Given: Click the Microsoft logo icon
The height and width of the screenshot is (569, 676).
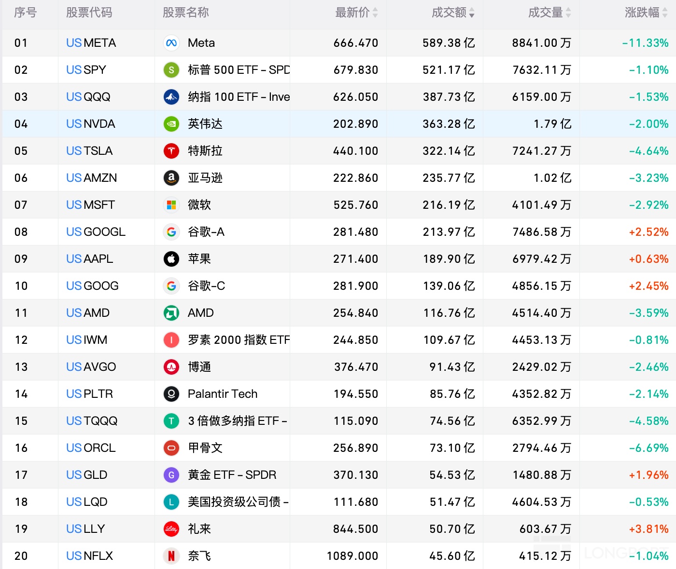Looking at the screenshot, I should coord(171,205).
